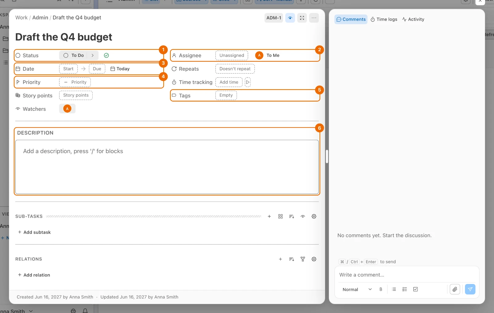Set the Start date field

[68, 69]
